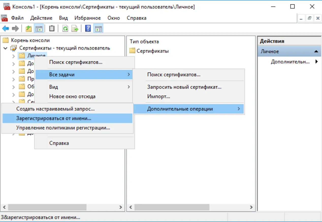Go up one level with the folder toolbar icon

click(29, 28)
